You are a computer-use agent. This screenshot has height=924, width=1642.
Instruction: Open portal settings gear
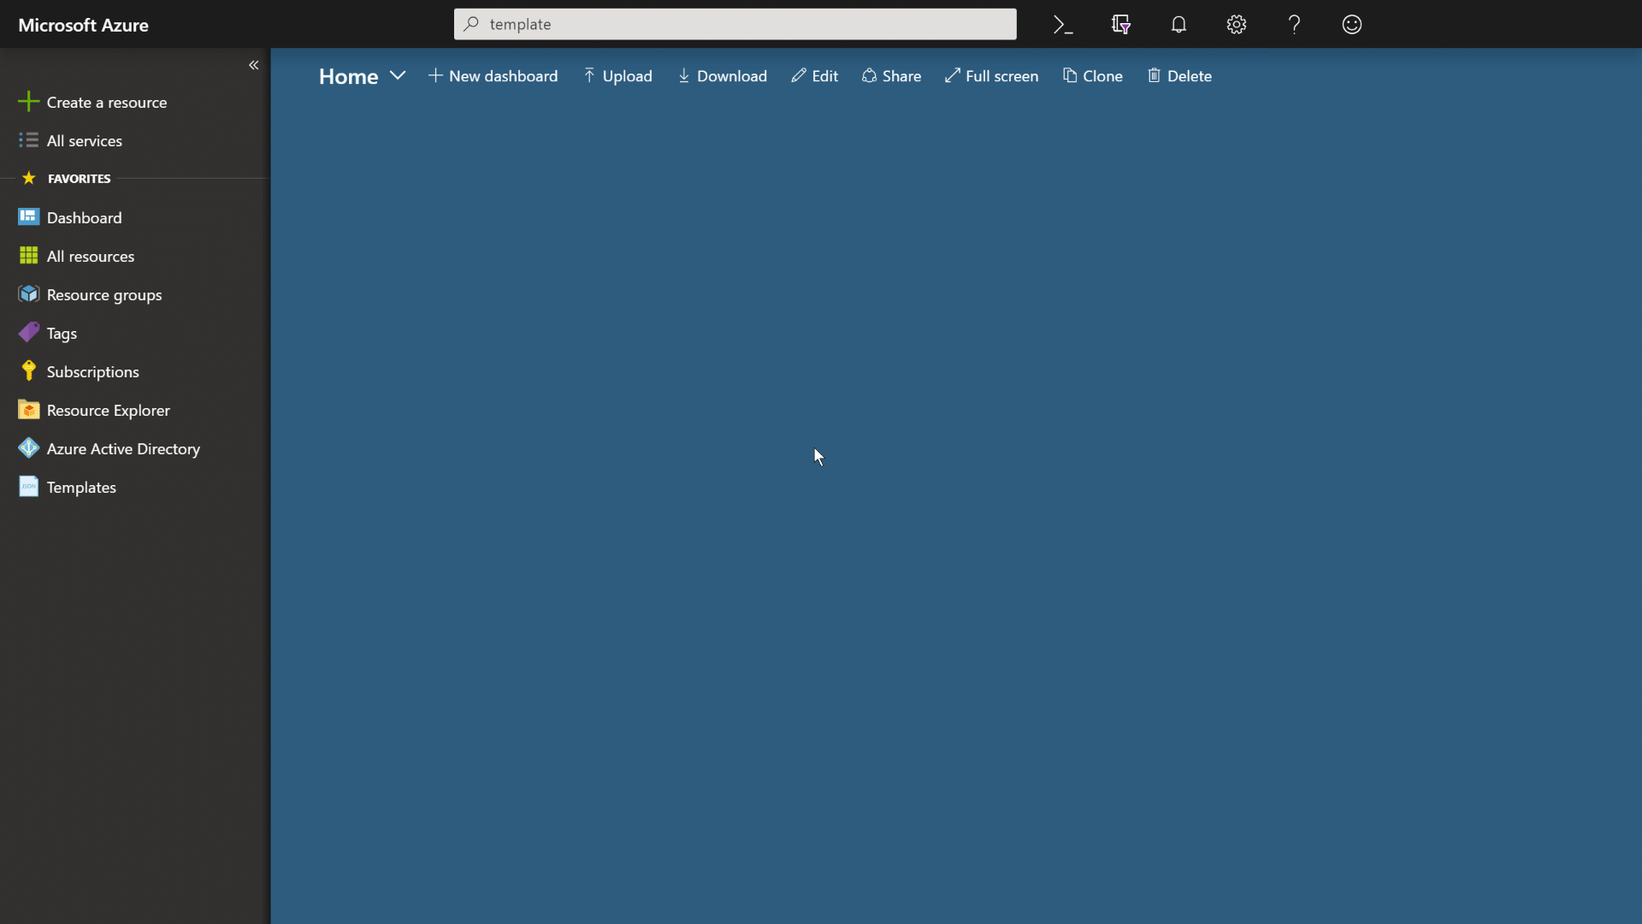pyautogui.click(x=1237, y=25)
